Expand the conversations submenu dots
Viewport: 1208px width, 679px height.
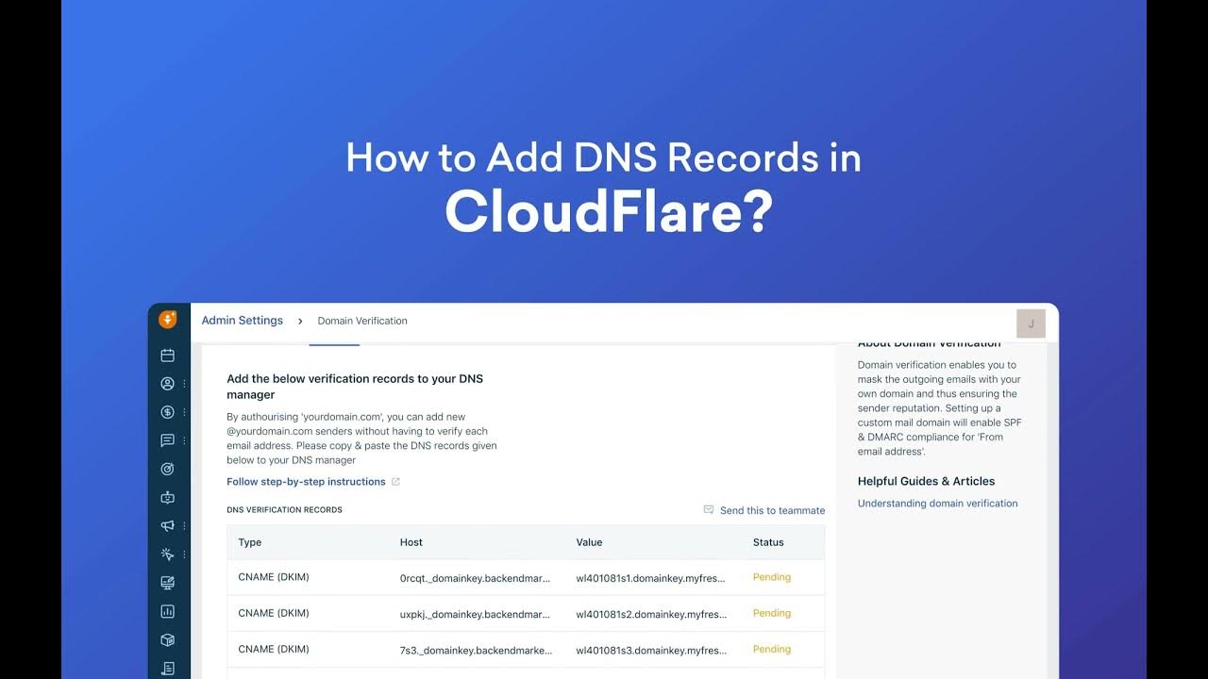point(184,440)
